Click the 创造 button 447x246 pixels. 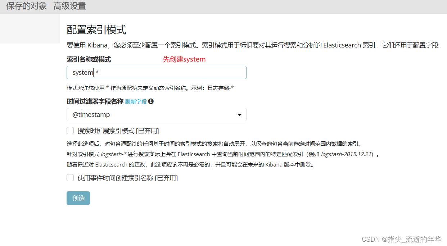(78, 198)
